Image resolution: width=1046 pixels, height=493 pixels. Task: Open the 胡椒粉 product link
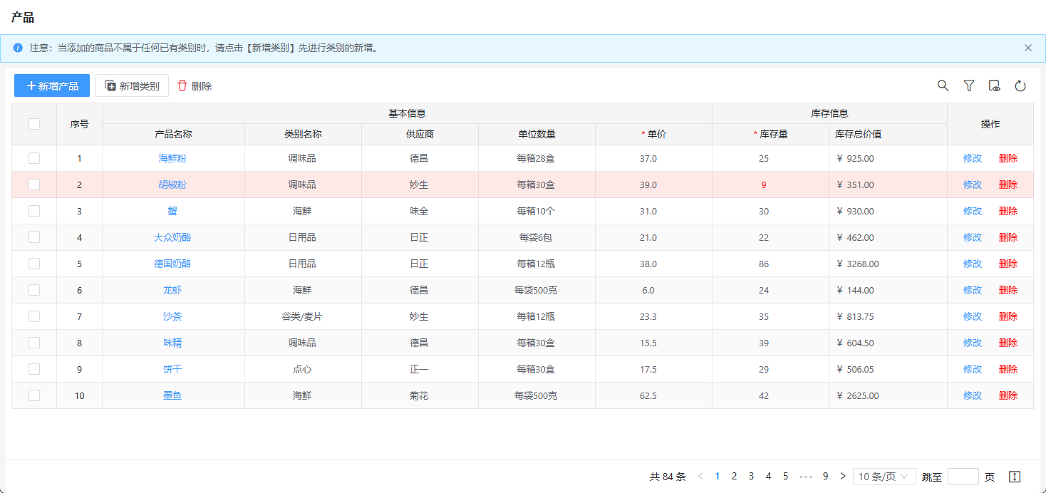point(172,185)
